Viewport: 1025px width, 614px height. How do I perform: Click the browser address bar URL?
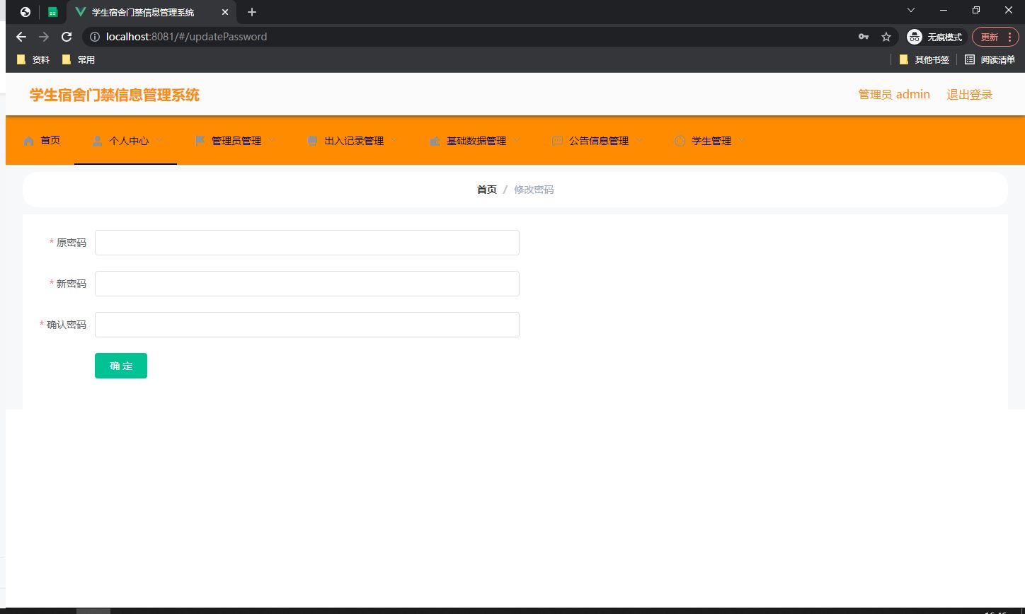click(187, 37)
